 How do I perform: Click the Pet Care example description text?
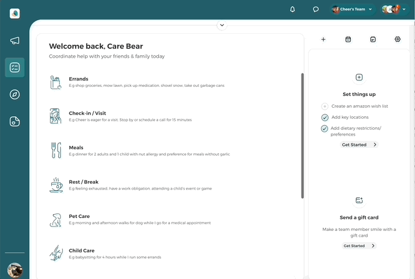pyautogui.click(x=140, y=223)
